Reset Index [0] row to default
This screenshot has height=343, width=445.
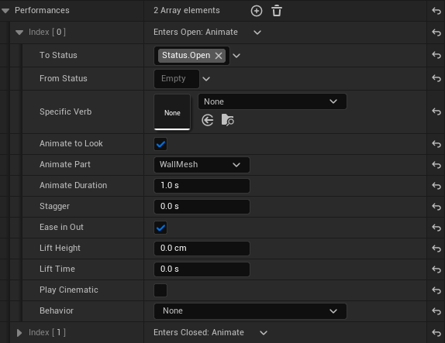[x=436, y=33]
